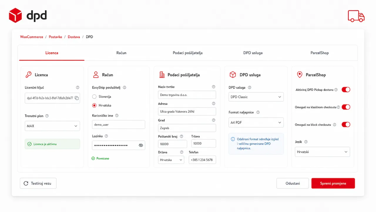Toggle Omogući na block checkoutu switch
Viewport: 376px width, 212px height.
click(x=346, y=125)
